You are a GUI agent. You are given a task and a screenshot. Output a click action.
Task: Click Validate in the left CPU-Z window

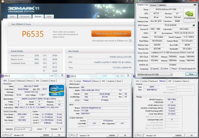tap(46, 135)
